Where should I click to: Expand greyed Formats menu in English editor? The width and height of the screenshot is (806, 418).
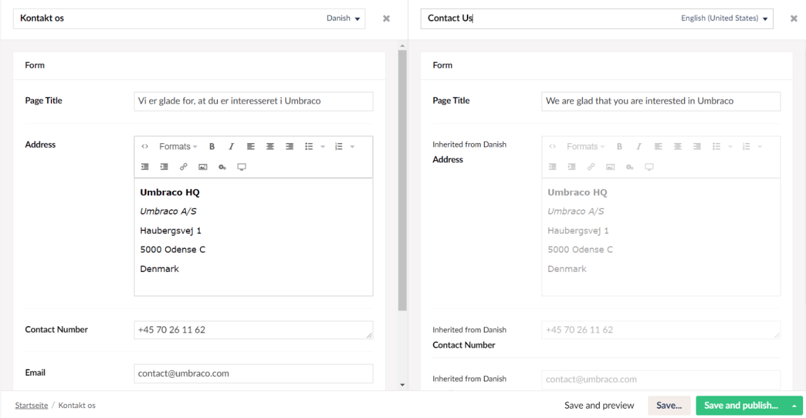pos(586,147)
